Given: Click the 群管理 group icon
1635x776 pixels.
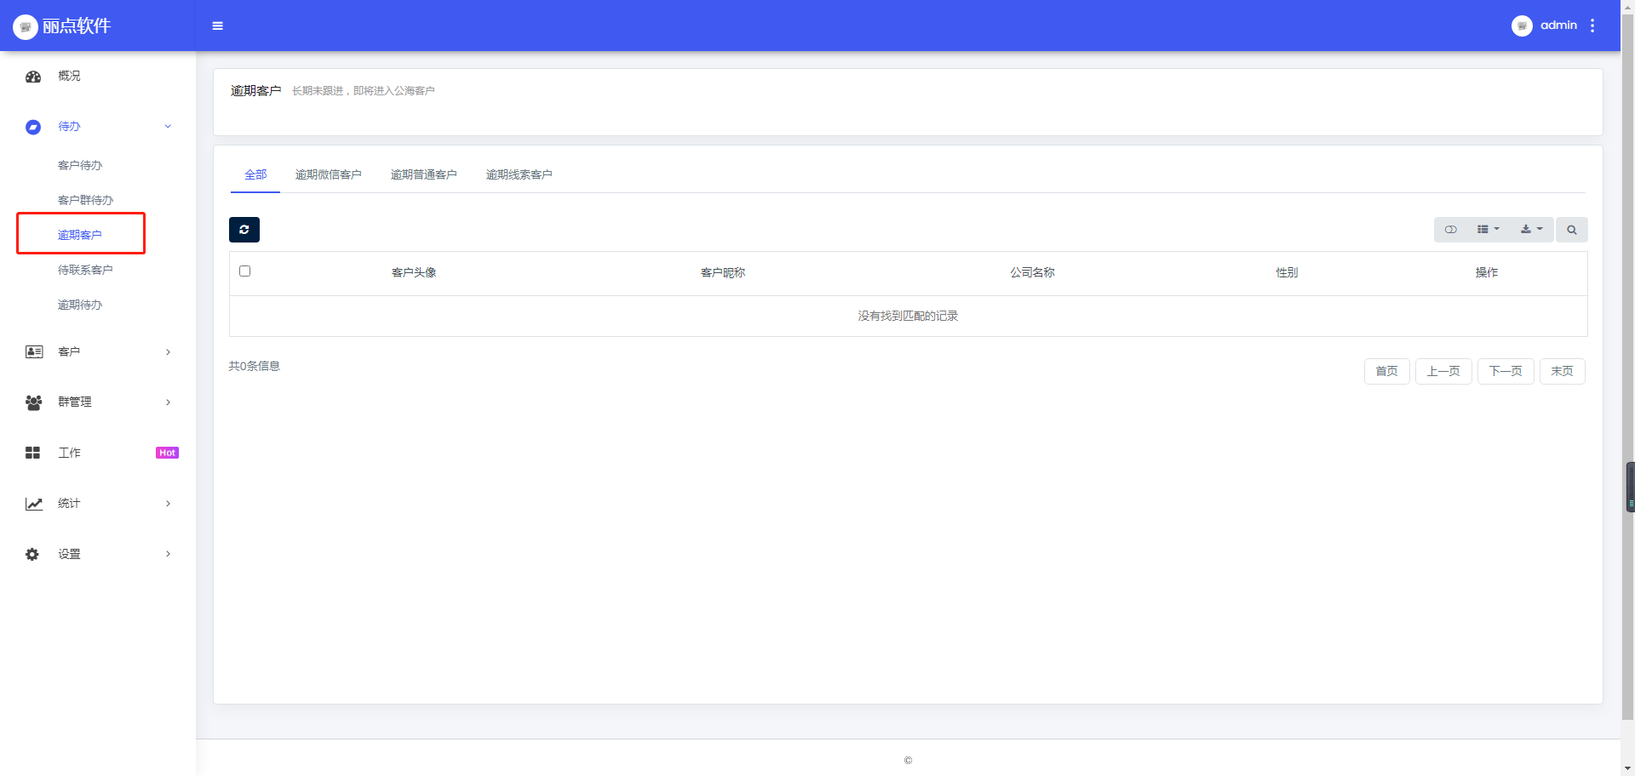Looking at the screenshot, I should tap(33, 402).
